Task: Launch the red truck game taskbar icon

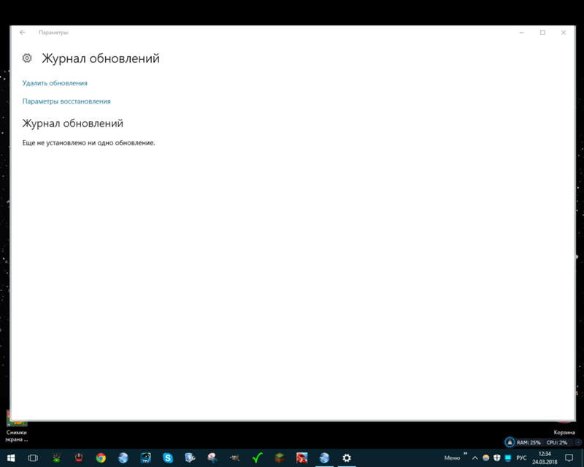Action: 302,458
